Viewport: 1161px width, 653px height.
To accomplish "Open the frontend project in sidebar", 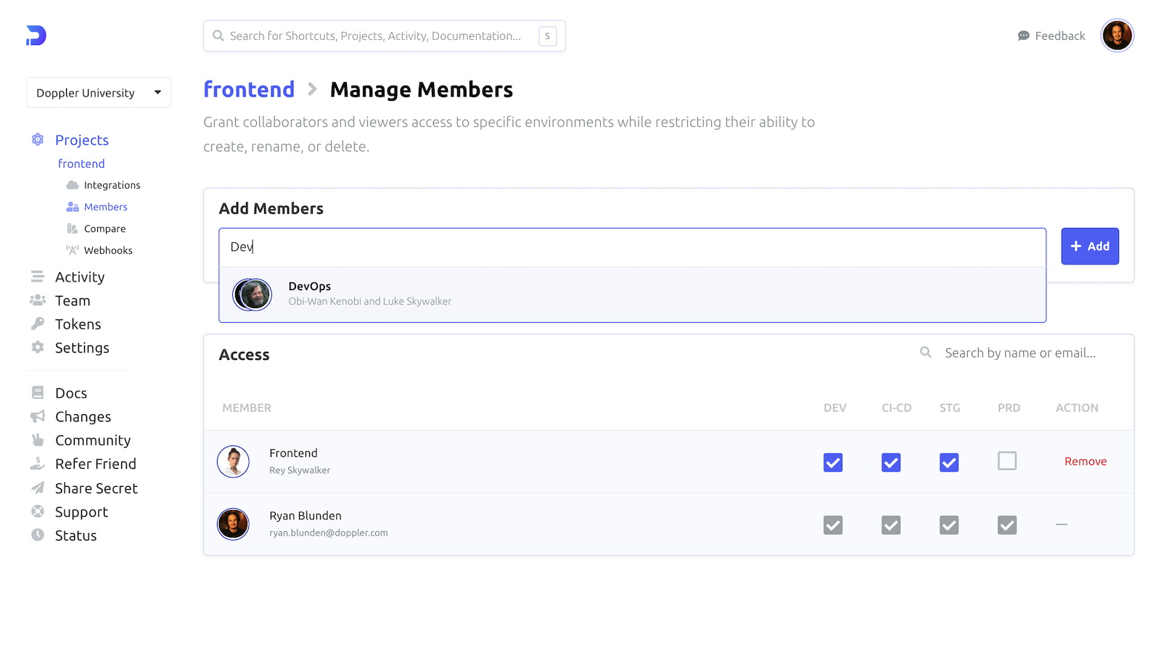I will (81, 164).
